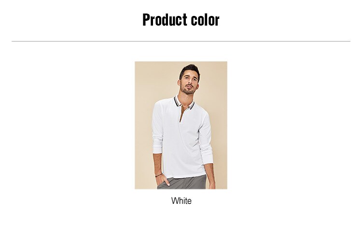The width and height of the screenshot is (362, 225).
Task: Click the long sleeve cuff near the pocket
Action: pos(158,149)
